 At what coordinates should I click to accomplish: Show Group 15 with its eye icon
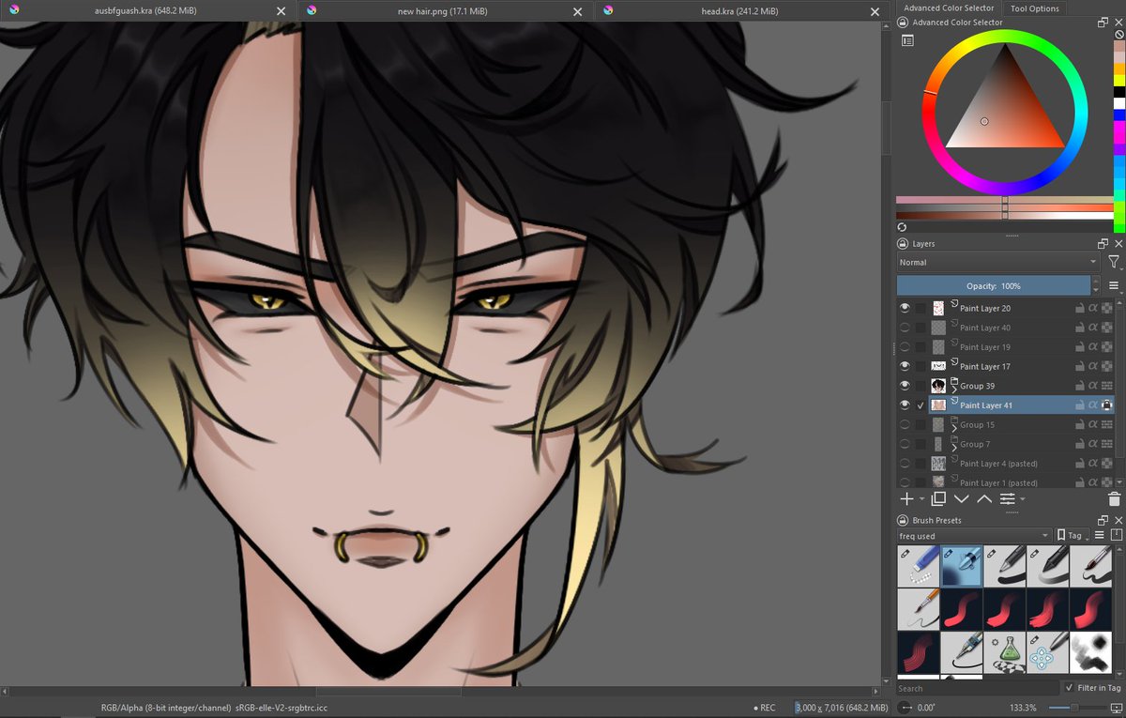[905, 424]
